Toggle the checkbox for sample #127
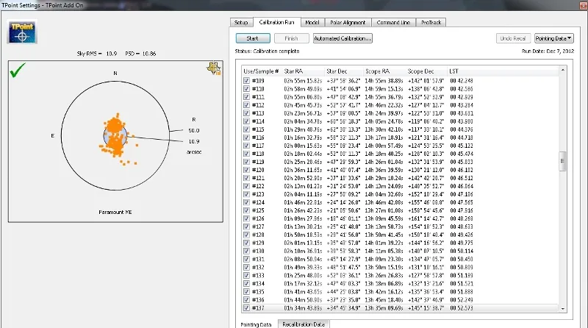Image resolution: width=588 pixels, height=328 pixels. pos(246,227)
